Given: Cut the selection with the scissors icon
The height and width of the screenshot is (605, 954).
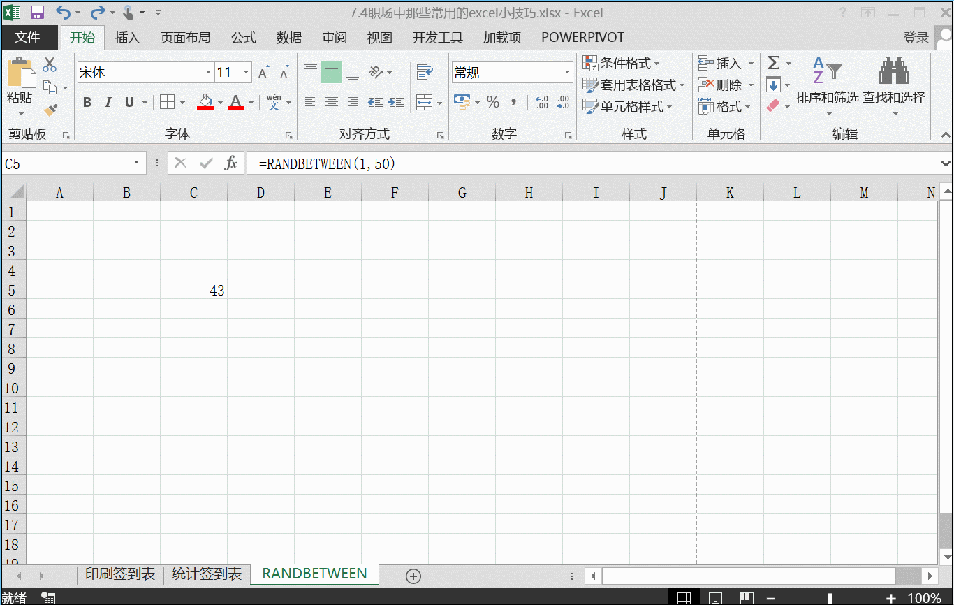Looking at the screenshot, I should coord(50,65).
